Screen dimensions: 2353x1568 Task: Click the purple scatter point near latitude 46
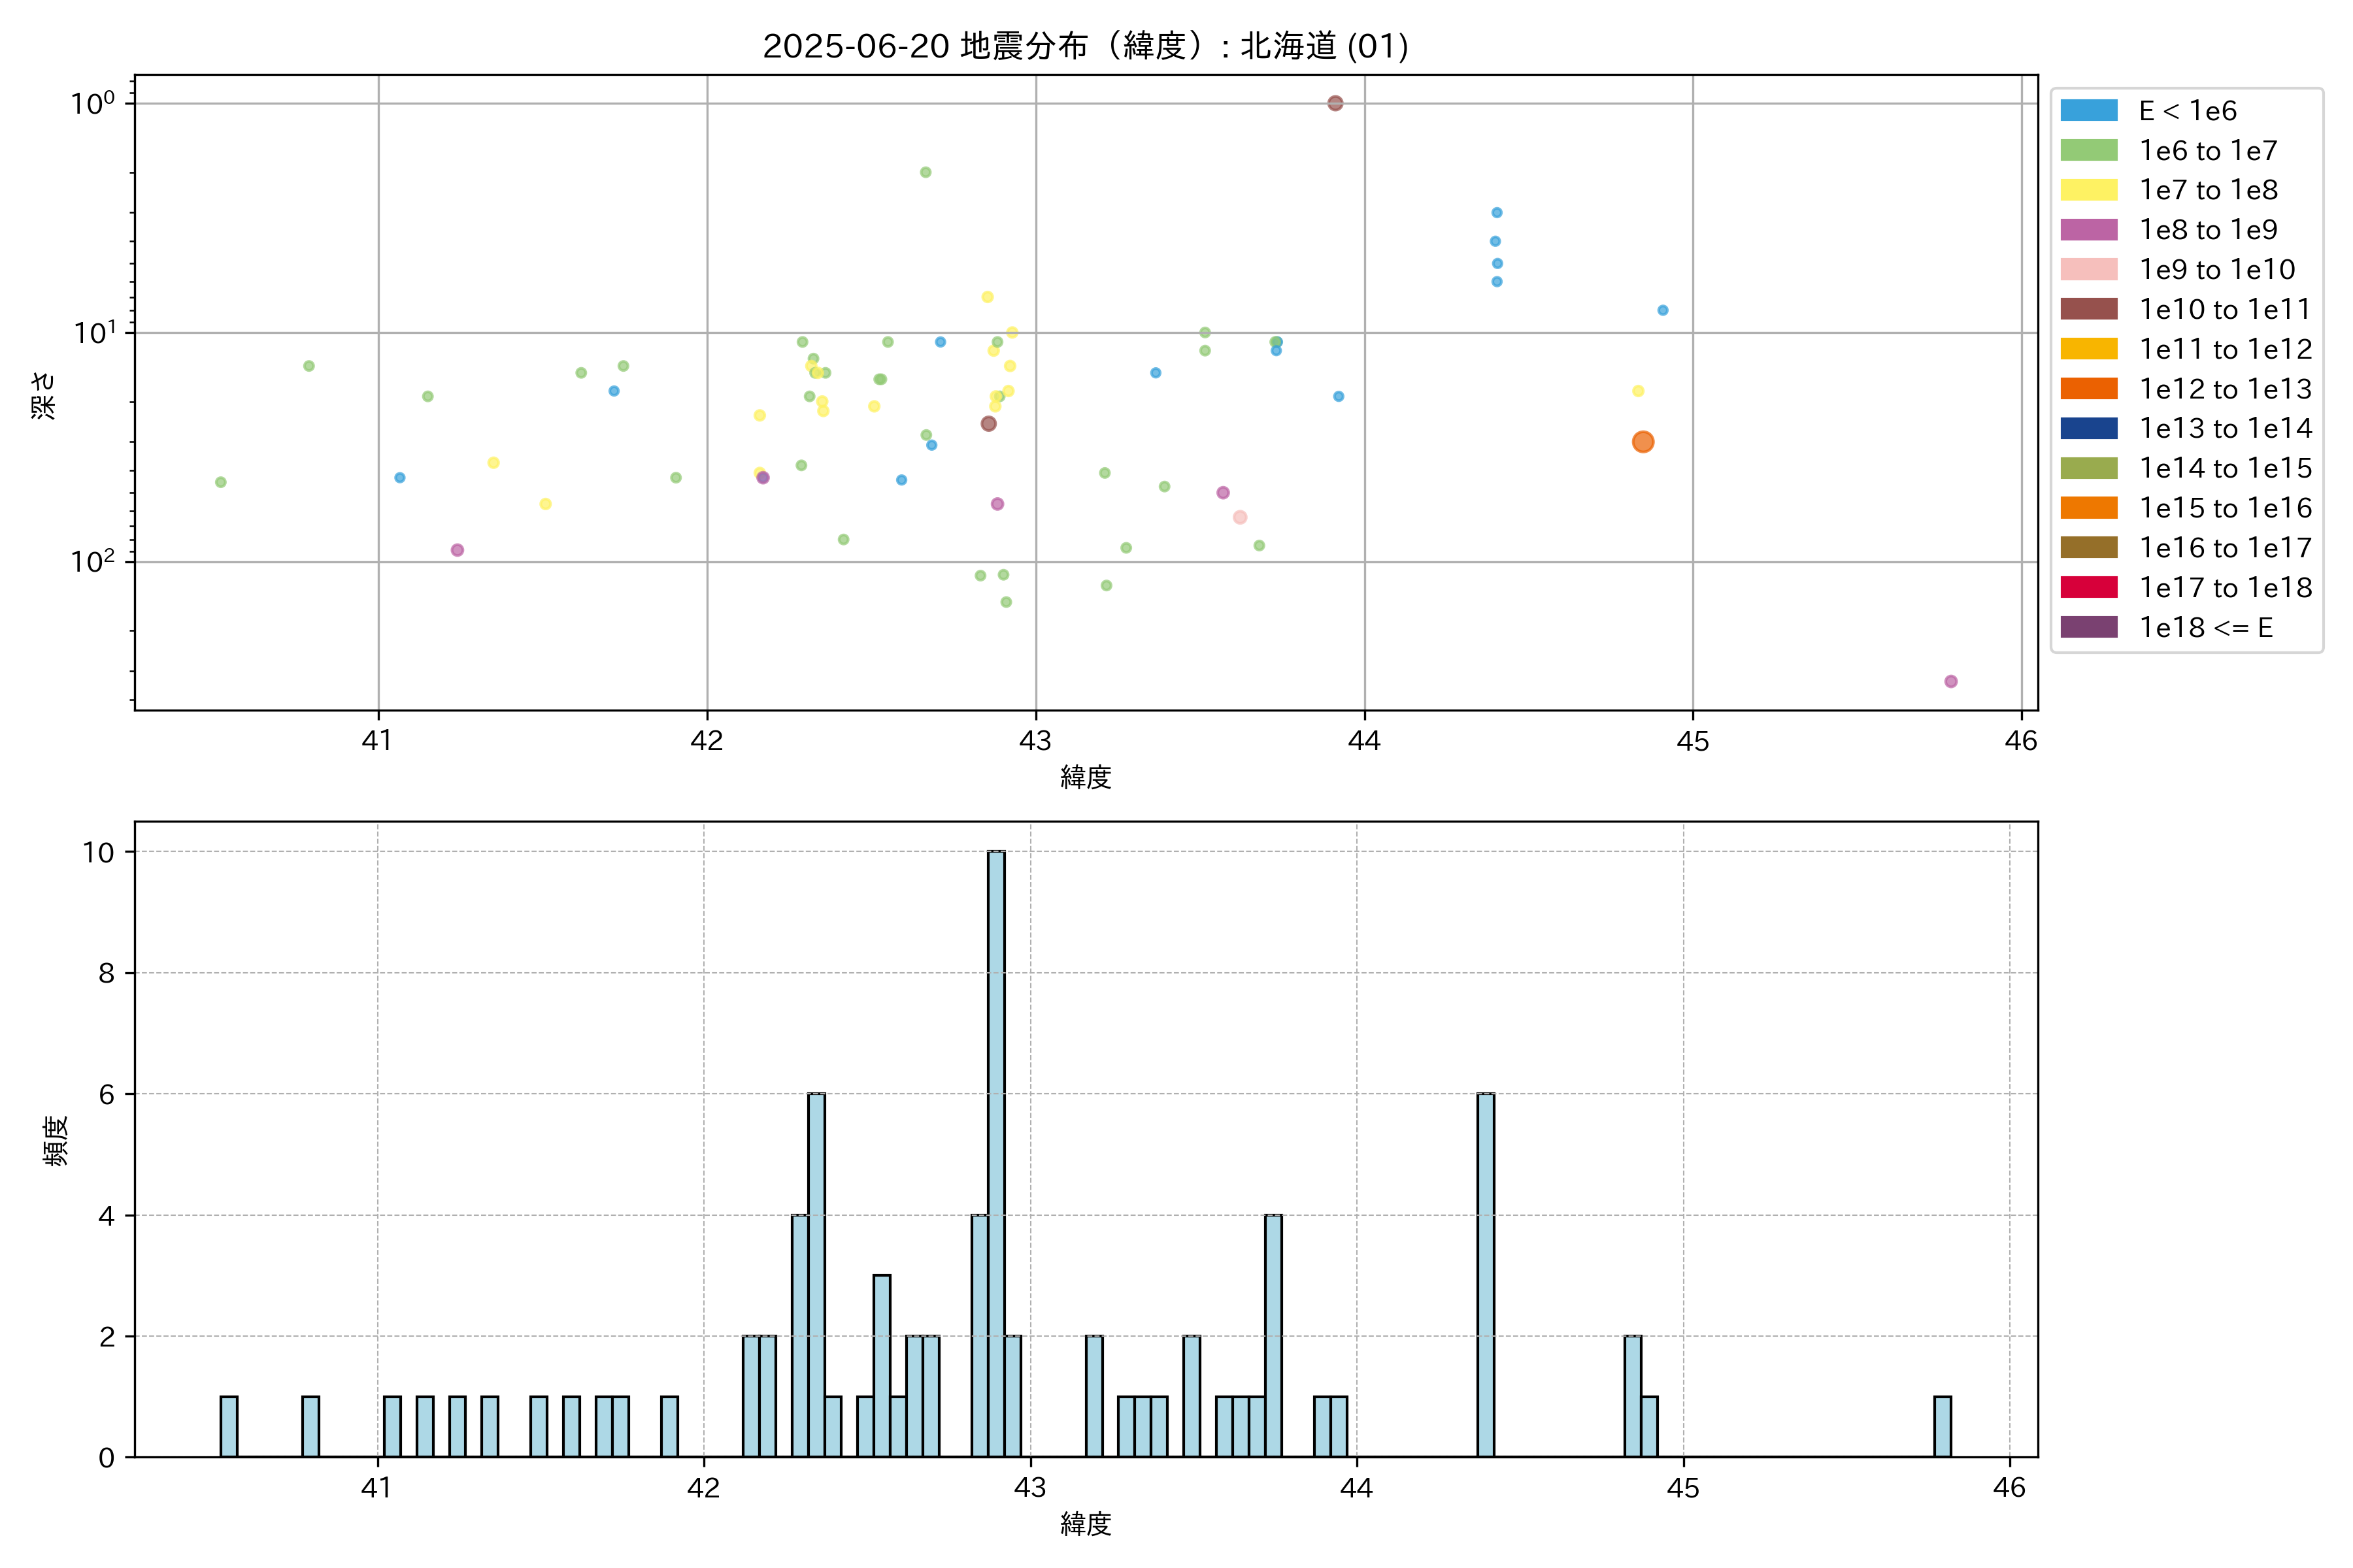(x=1951, y=681)
